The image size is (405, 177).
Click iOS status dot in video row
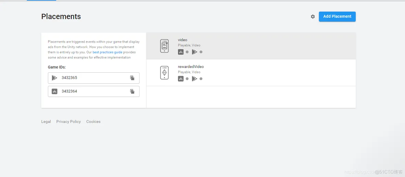coord(187,52)
